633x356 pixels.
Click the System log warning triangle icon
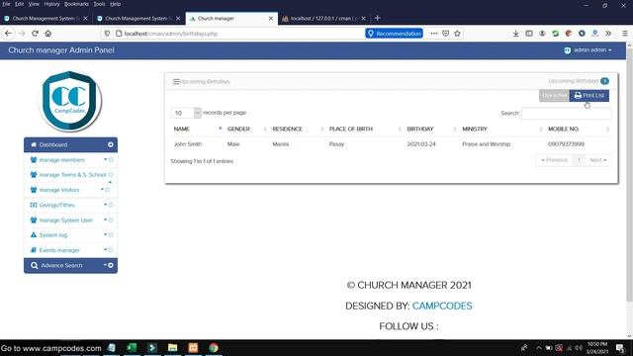pos(34,235)
